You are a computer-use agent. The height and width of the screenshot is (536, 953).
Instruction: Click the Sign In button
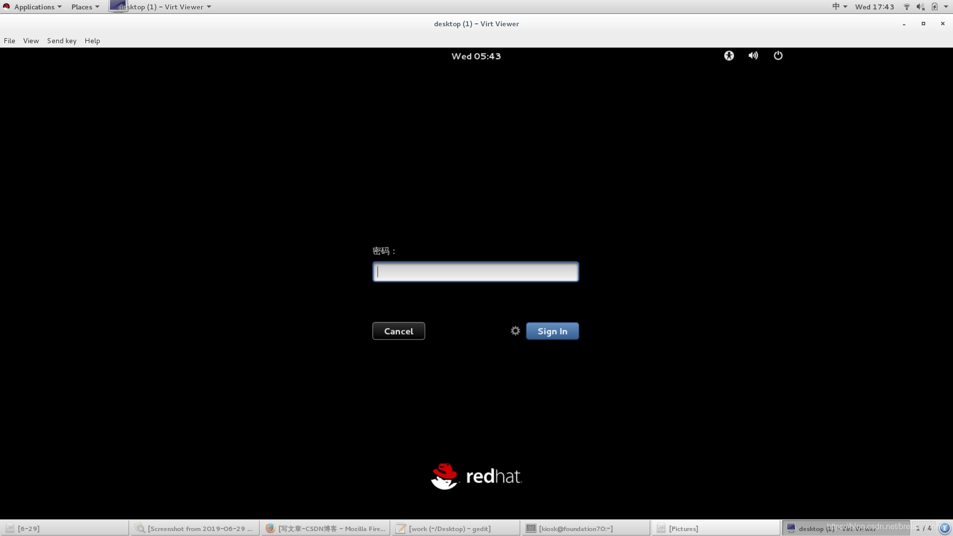pos(552,331)
